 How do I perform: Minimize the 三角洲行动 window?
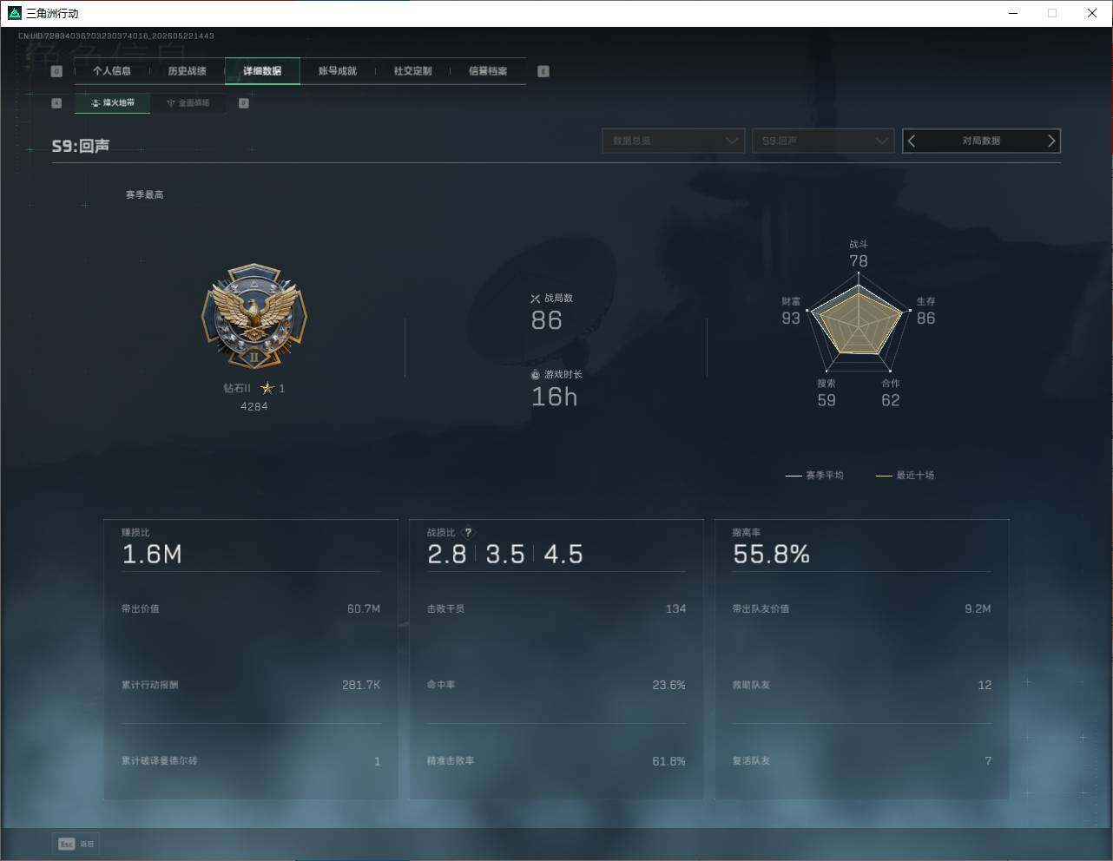pyautogui.click(x=1014, y=13)
